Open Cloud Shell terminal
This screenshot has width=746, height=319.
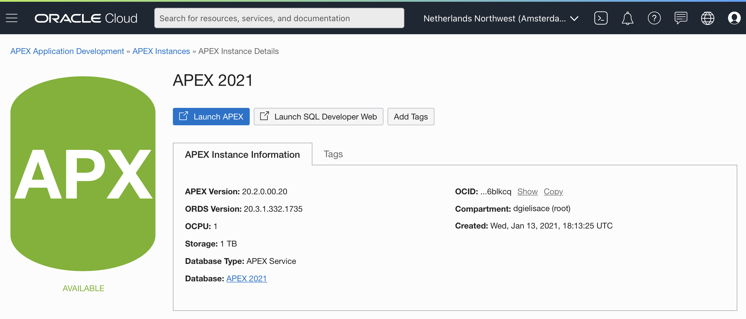coord(601,18)
